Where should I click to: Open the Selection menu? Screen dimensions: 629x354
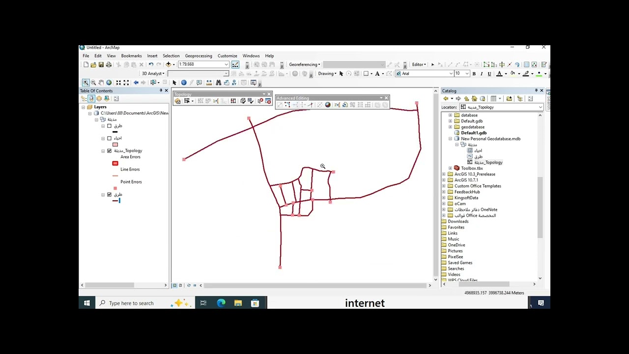pyautogui.click(x=171, y=56)
